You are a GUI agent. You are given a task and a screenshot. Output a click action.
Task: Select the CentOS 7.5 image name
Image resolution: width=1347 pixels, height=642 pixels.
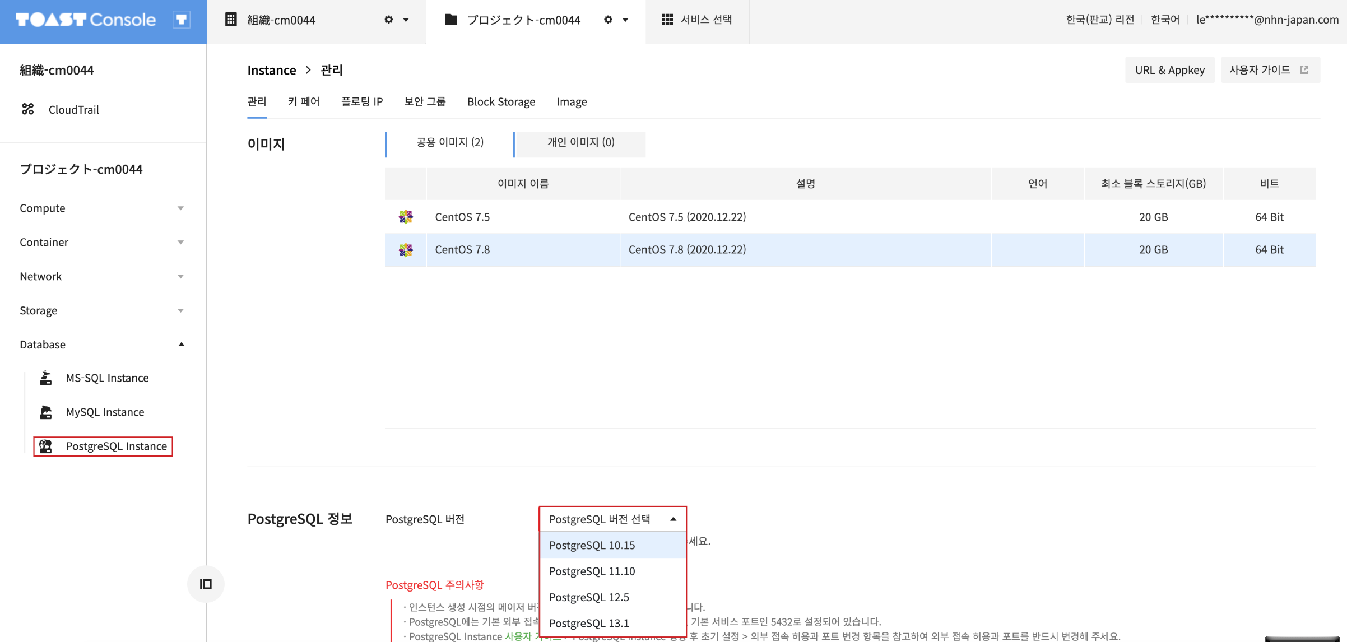click(462, 217)
